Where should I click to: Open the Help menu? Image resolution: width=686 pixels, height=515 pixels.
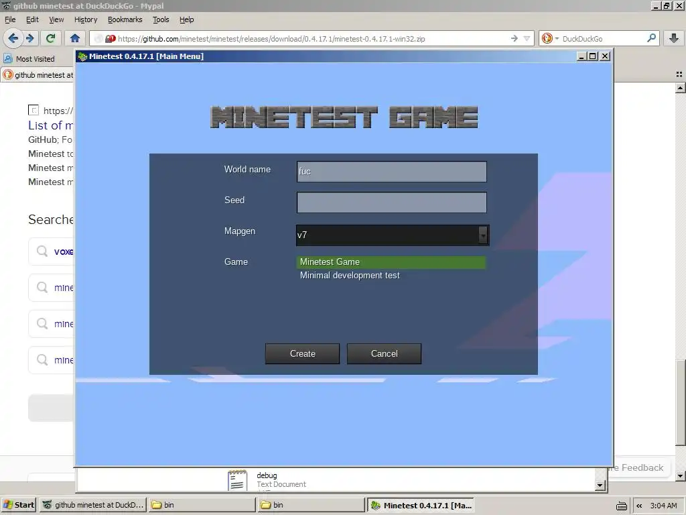click(186, 19)
